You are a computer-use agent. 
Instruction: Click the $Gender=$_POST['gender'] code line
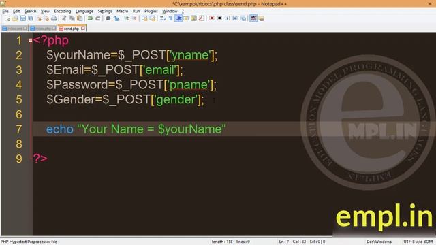pos(125,99)
